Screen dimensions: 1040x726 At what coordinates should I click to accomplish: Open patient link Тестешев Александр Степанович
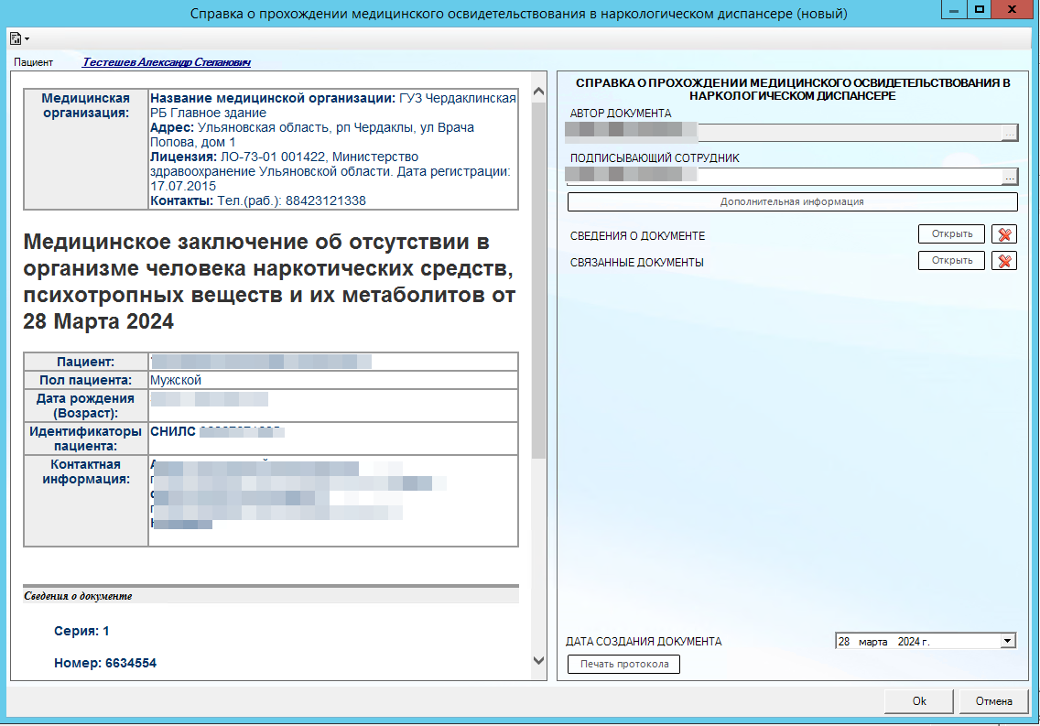coord(167,62)
